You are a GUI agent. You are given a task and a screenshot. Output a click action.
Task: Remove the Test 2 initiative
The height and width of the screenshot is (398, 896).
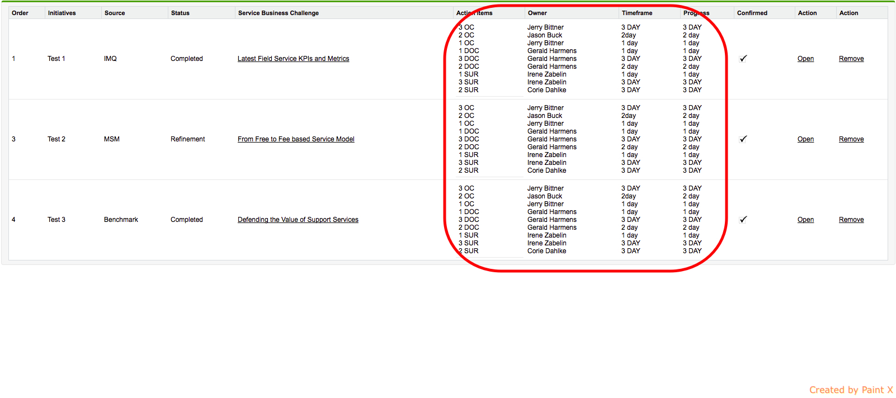[x=851, y=139]
